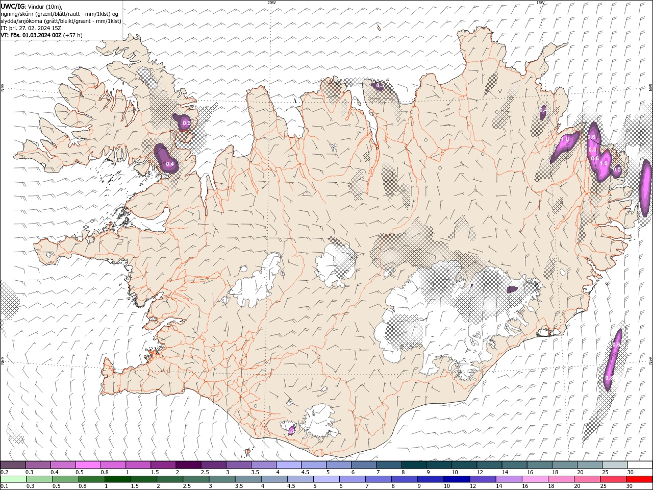Click the snow blob on the northern peninsula coast
Viewport: 653px width, 490px height.
[x=379, y=86]
